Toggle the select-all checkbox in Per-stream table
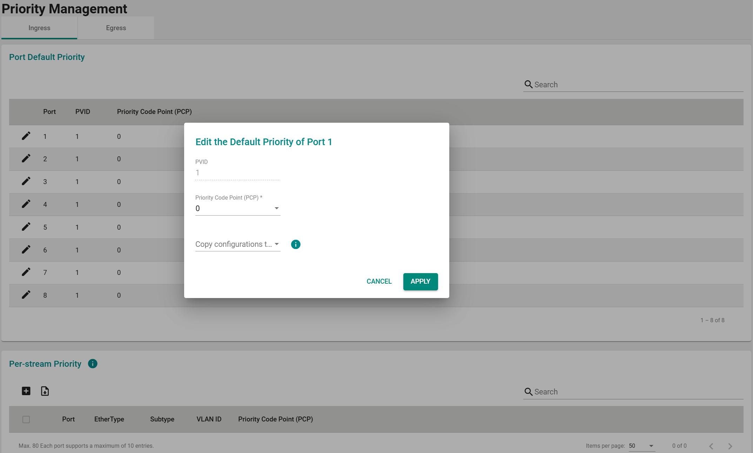Image resolution: width=753 pixels, height=453 pixels. (x=26, y=419)
